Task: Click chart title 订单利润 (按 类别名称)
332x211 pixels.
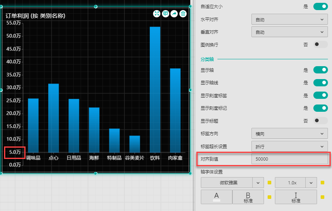Action: tap(35, 16)
